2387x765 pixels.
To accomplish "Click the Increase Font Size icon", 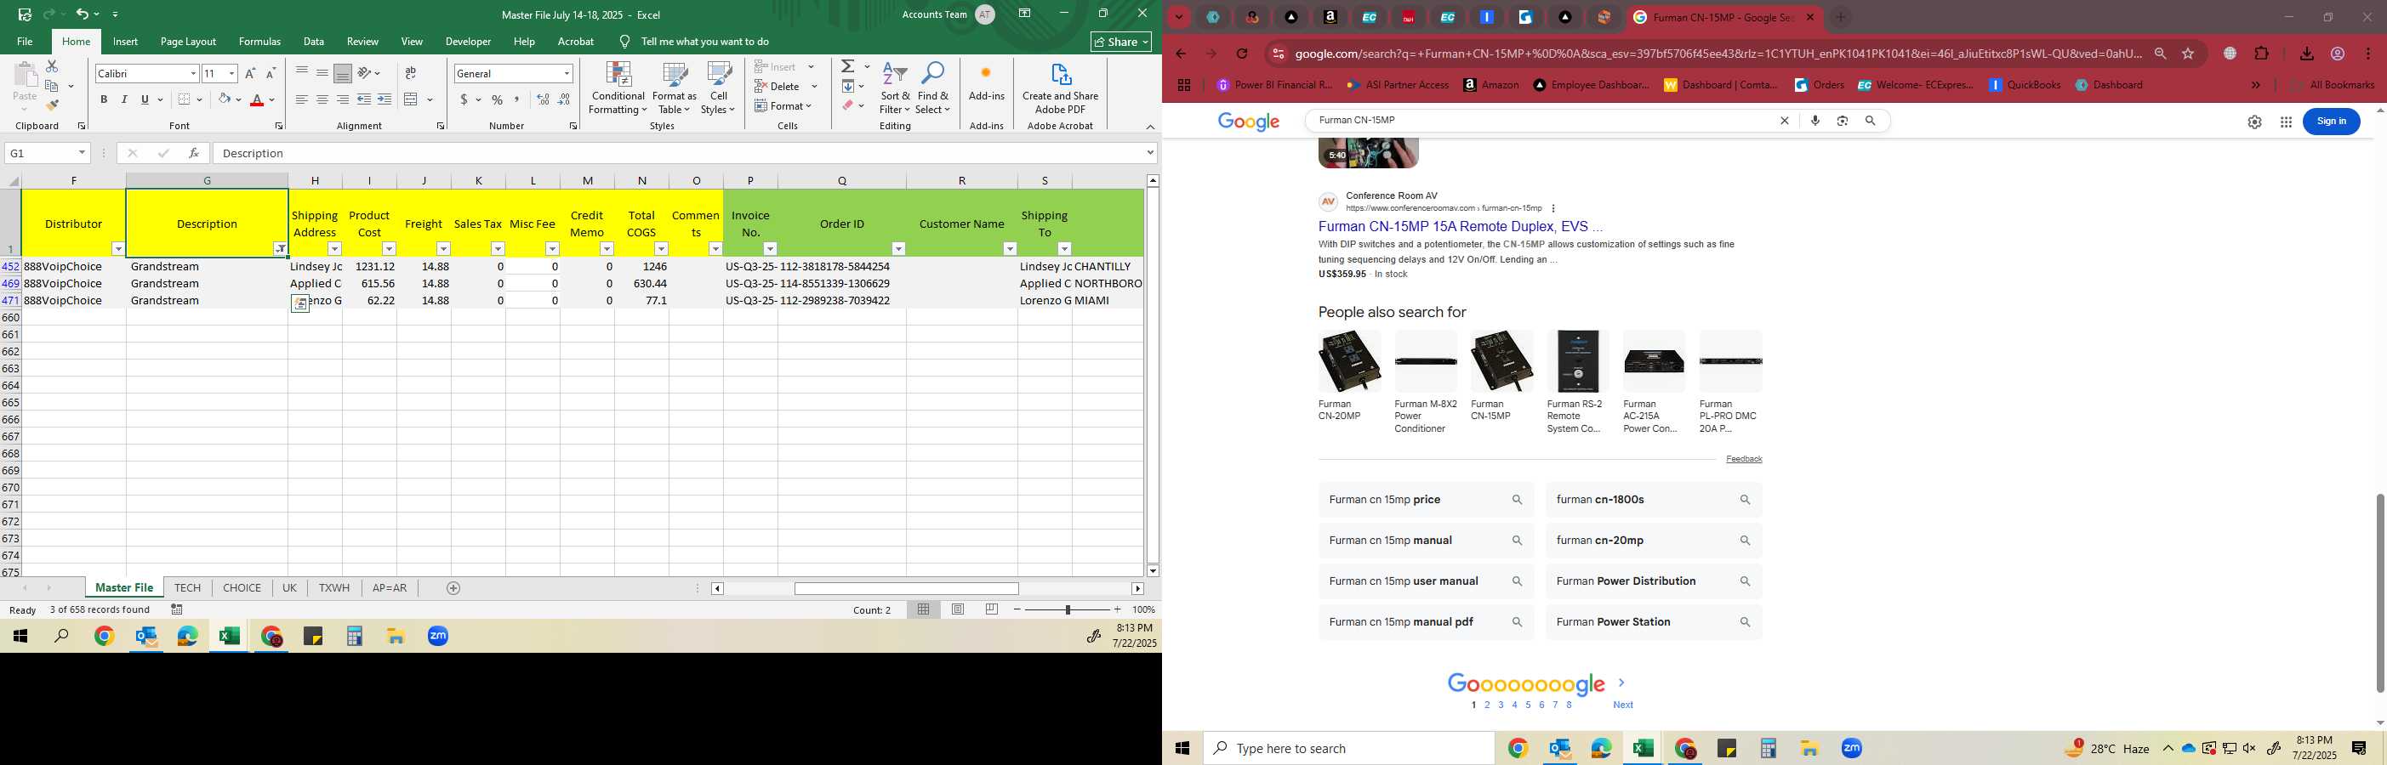I will pos(250,73).
